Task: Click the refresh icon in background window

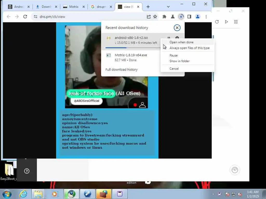Action: click(x=217, y=22)
